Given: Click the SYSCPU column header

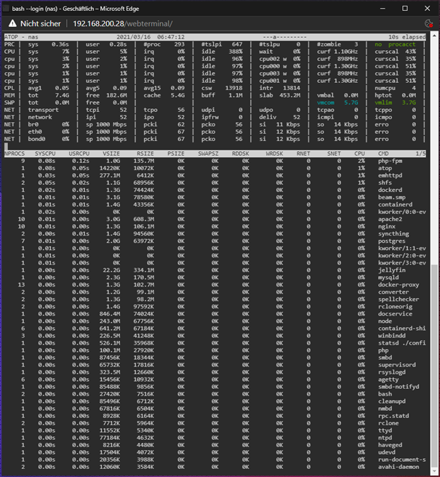Looking at the screenshot, I should click(x=45, y=153).
